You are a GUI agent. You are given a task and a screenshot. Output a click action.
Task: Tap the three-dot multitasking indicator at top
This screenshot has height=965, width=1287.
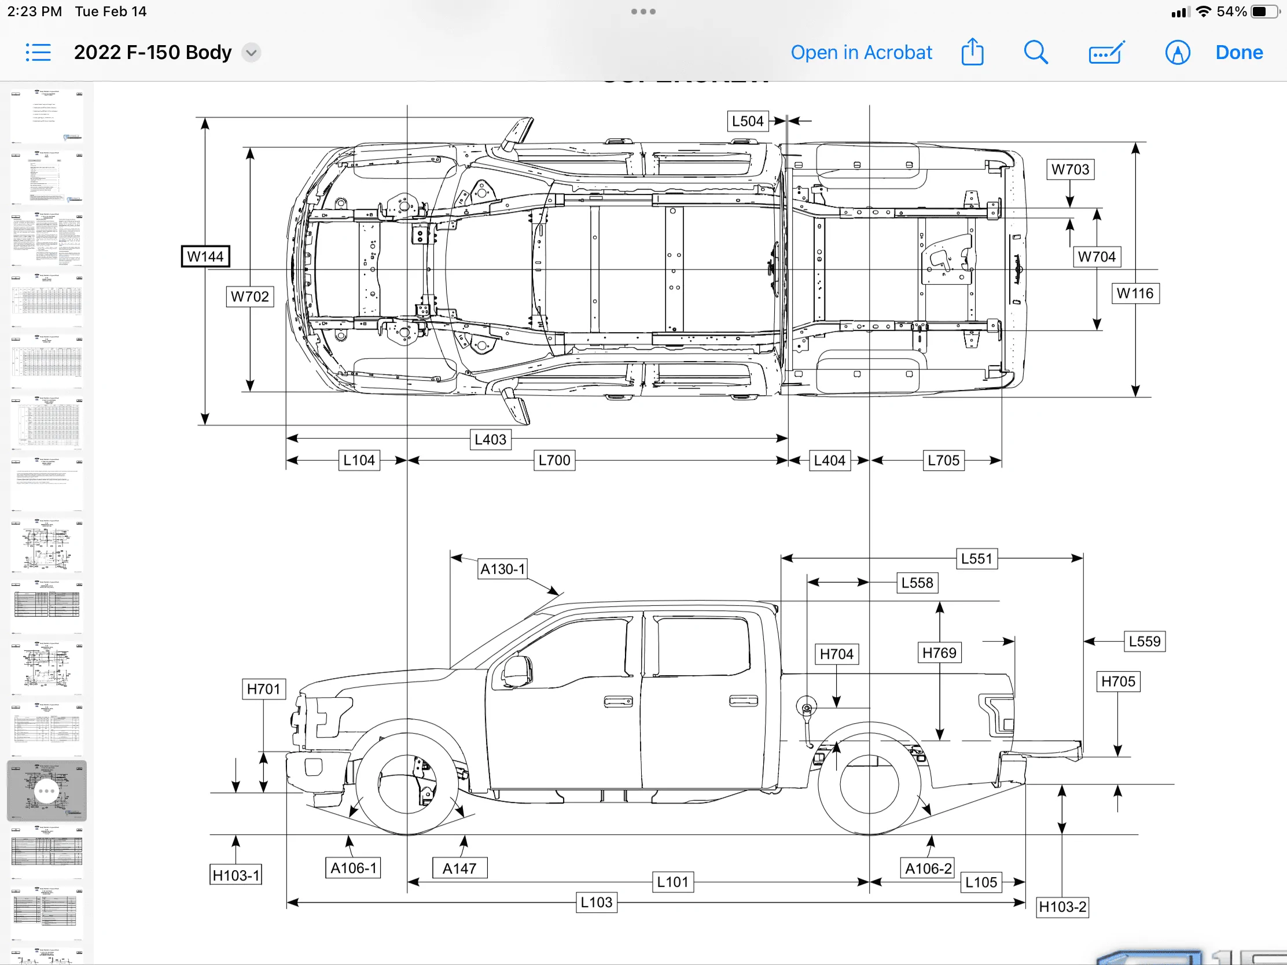pyautogui.click(x=643, y=12)
